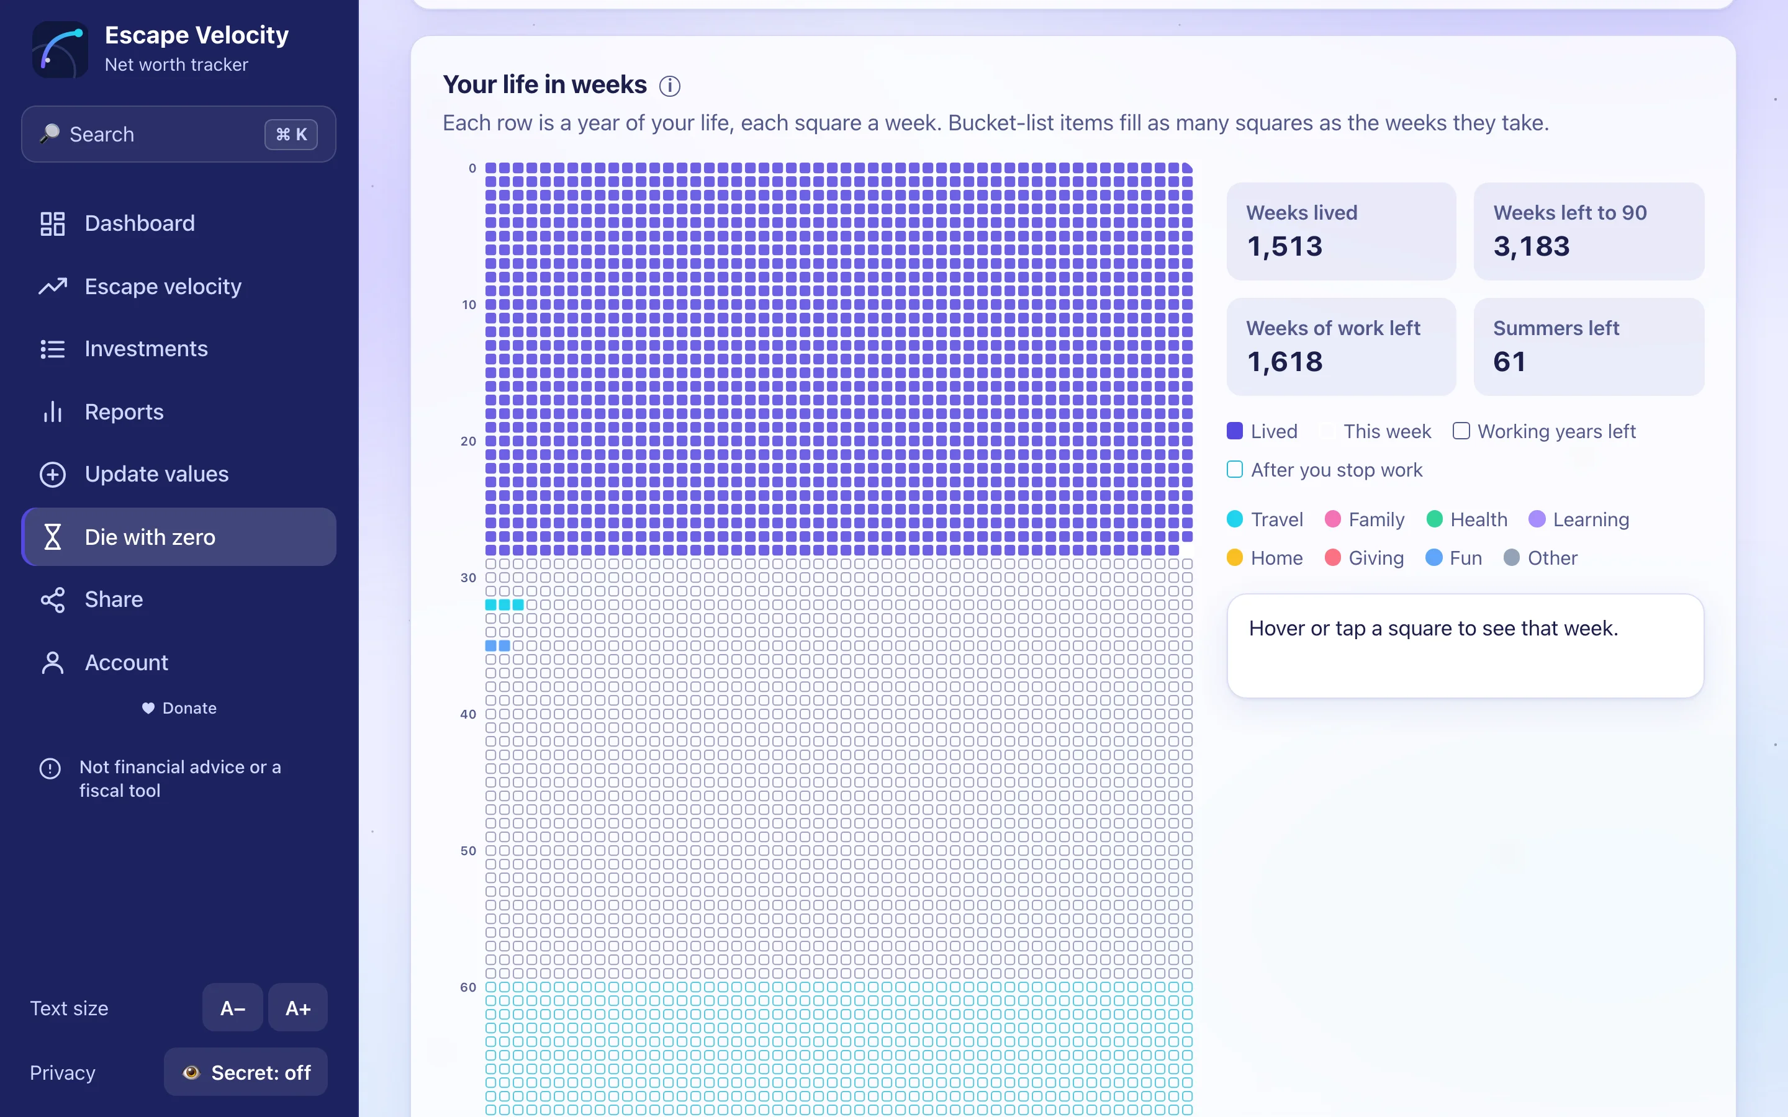Screen dimensions: 1788x1117
Task: Toggle Secret mode off button
Action: [245, 1072]
